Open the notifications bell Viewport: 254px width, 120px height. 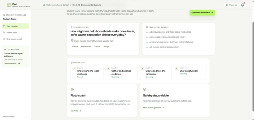coord(242,5)
